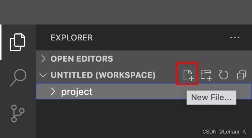This screenshot has height=138, width=252.
Task: Click empty activity bar below Source Control
Action: tap(18, 131)
